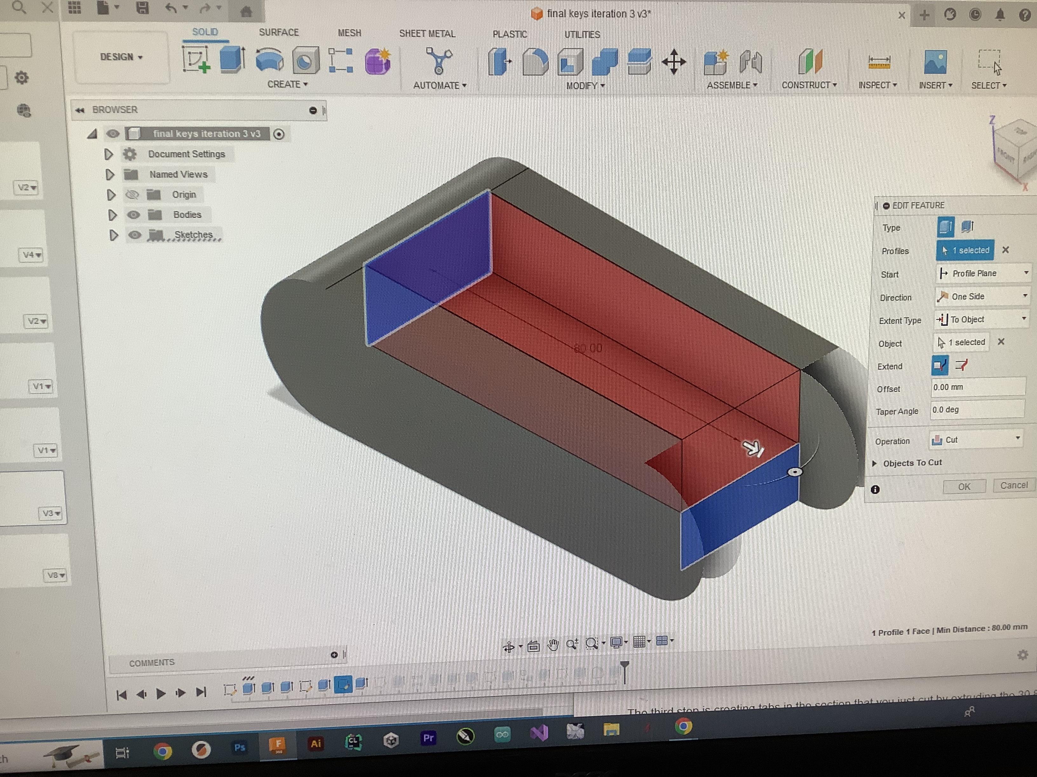Click OK in Edit Feature dialog
The image size is (1037, 777).
coord(964,487)
